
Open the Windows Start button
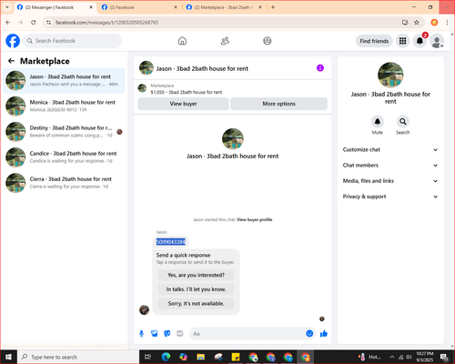pyautogui.click(x=8, y=357)
